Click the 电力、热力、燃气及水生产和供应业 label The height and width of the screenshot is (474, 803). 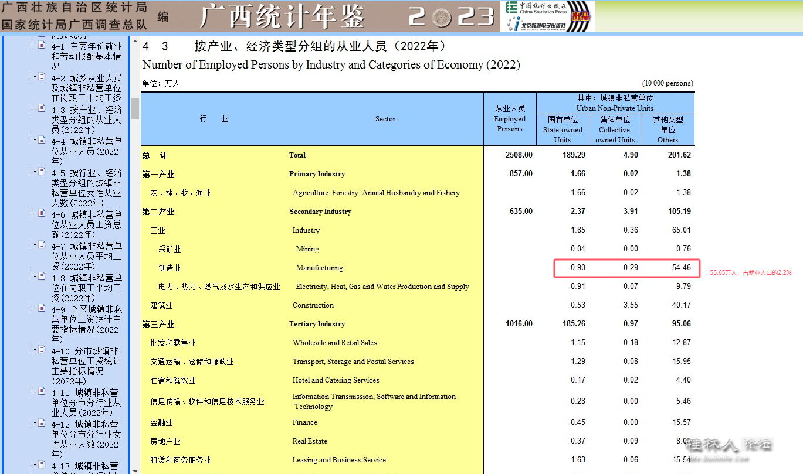[x=219, y=287]
